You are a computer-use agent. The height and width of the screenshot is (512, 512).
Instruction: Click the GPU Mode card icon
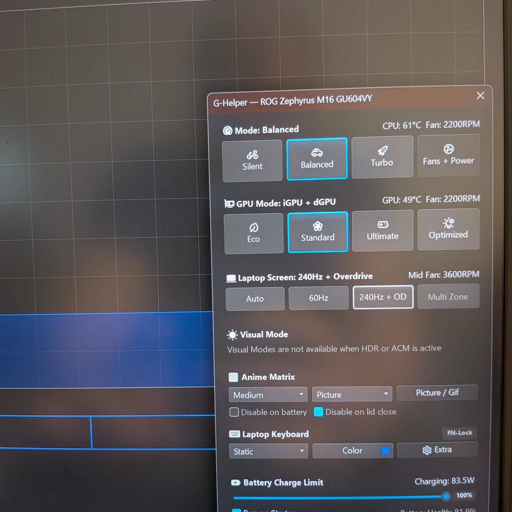coord(229,204)
